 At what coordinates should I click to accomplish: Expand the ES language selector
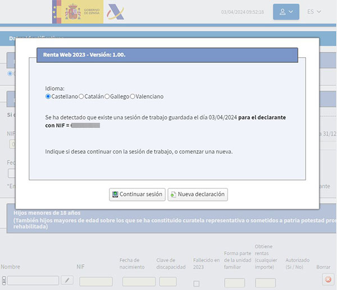click(x=315, y=12)
